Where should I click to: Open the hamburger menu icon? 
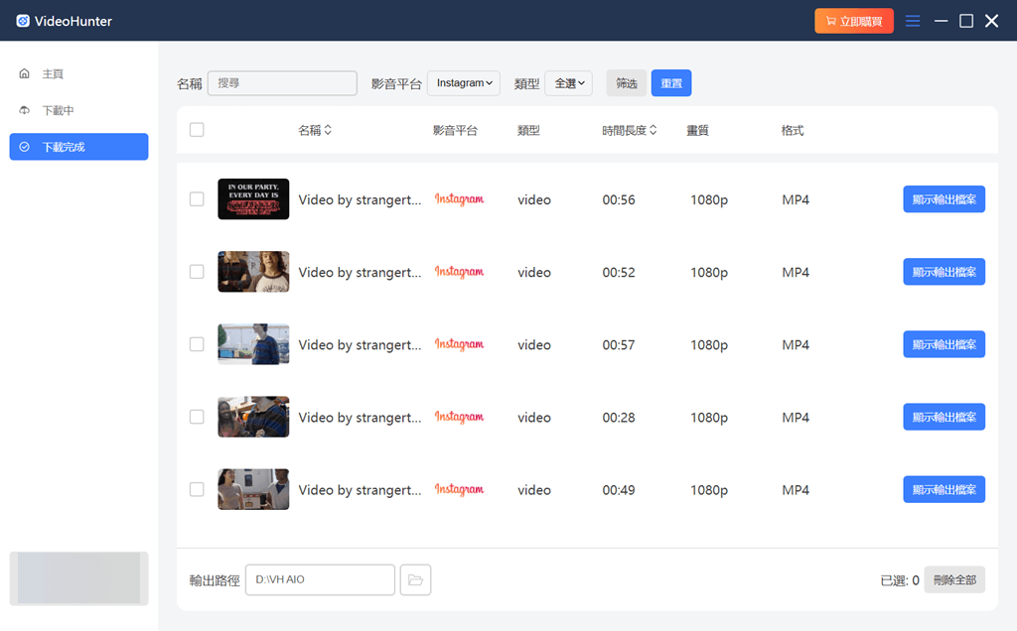(x=913, y=21)
